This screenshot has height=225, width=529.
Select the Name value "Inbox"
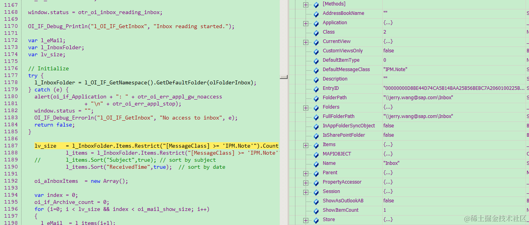pyautogui.click(x=391, y=163)
